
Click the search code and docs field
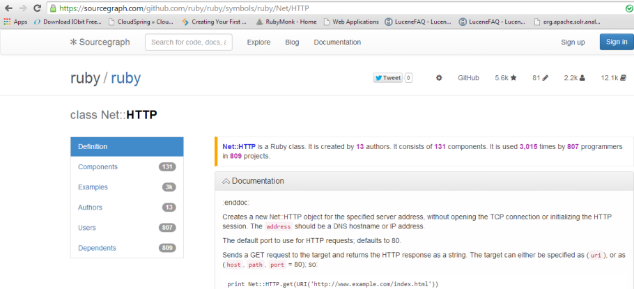tap(188, 42)
